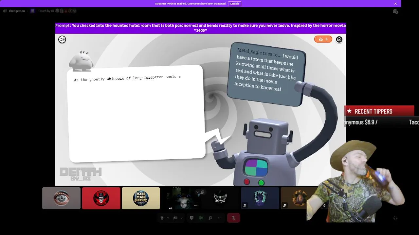Select the webcam participant tile with headphones
This screenshot has height=235, width=419.
pos(181,198)
